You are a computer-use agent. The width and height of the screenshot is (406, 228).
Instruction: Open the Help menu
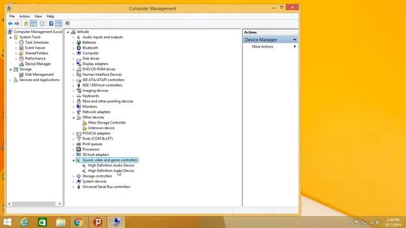point(50,16)
